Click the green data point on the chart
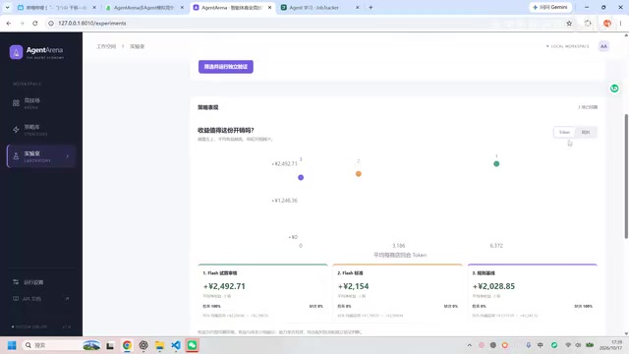 pyautogui.click(x=496, y=164)
